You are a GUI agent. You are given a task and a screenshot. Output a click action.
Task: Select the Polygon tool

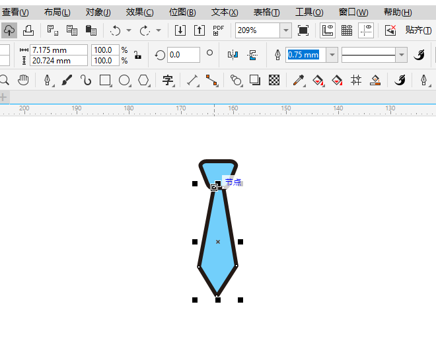click(144, 81)
